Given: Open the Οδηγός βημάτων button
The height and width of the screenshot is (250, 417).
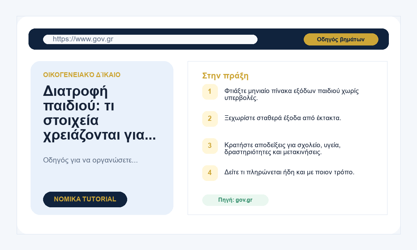Looking at the screenshot, I should pyautogui.click(x=341, y=39).
